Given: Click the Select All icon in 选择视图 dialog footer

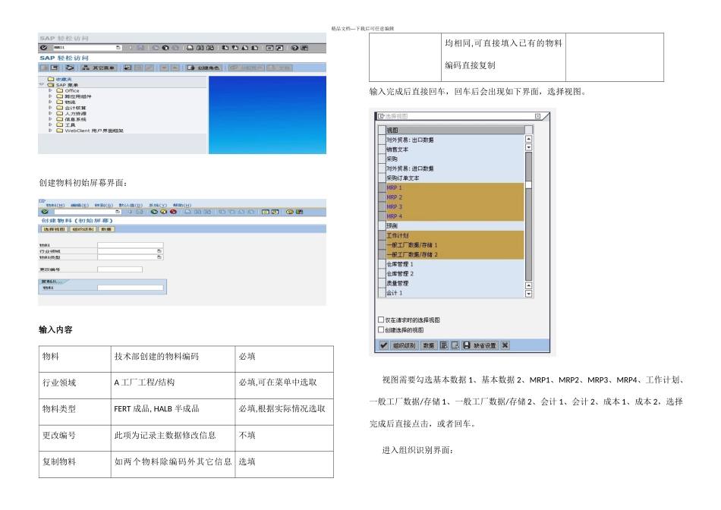Looking at the screenshot, I should click(x=444, y=345).
